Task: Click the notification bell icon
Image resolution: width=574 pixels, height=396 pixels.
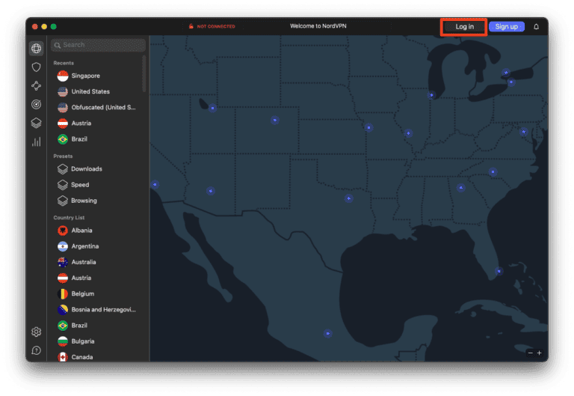Action: [536, 27]
